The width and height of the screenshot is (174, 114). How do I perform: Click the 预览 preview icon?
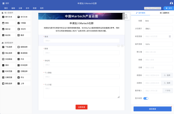point(126,17)
